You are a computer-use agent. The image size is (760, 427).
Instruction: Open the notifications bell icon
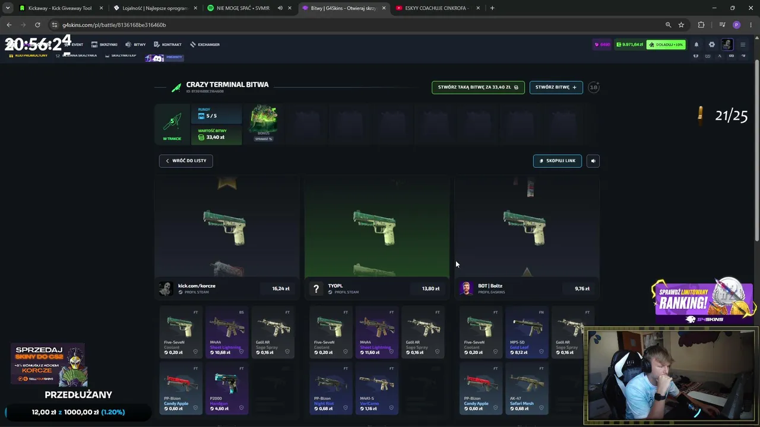[x=696, y=44]
